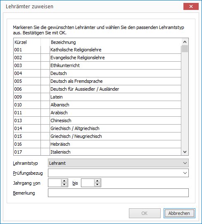Viewport: 202px width, 224px height.
Task: Decrease the Jahrgang von value
Action: [x=64, y=184]
